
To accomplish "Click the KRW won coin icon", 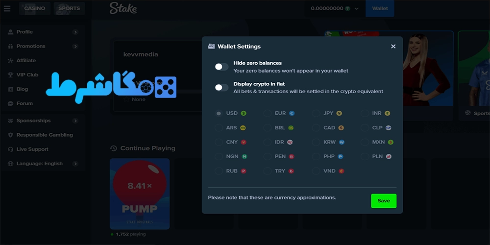I will [x=342, y=142].
